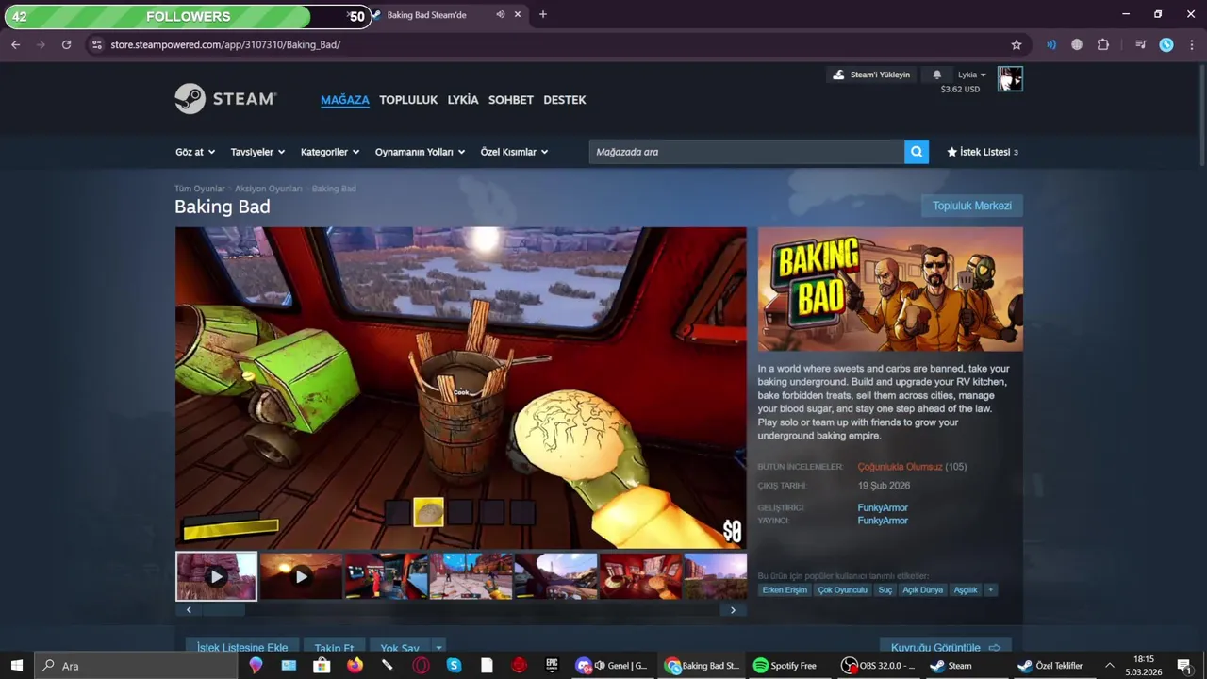Expand the Kategoriler dropdown menu
1207x679 pixels.
(x=330, y=152)
